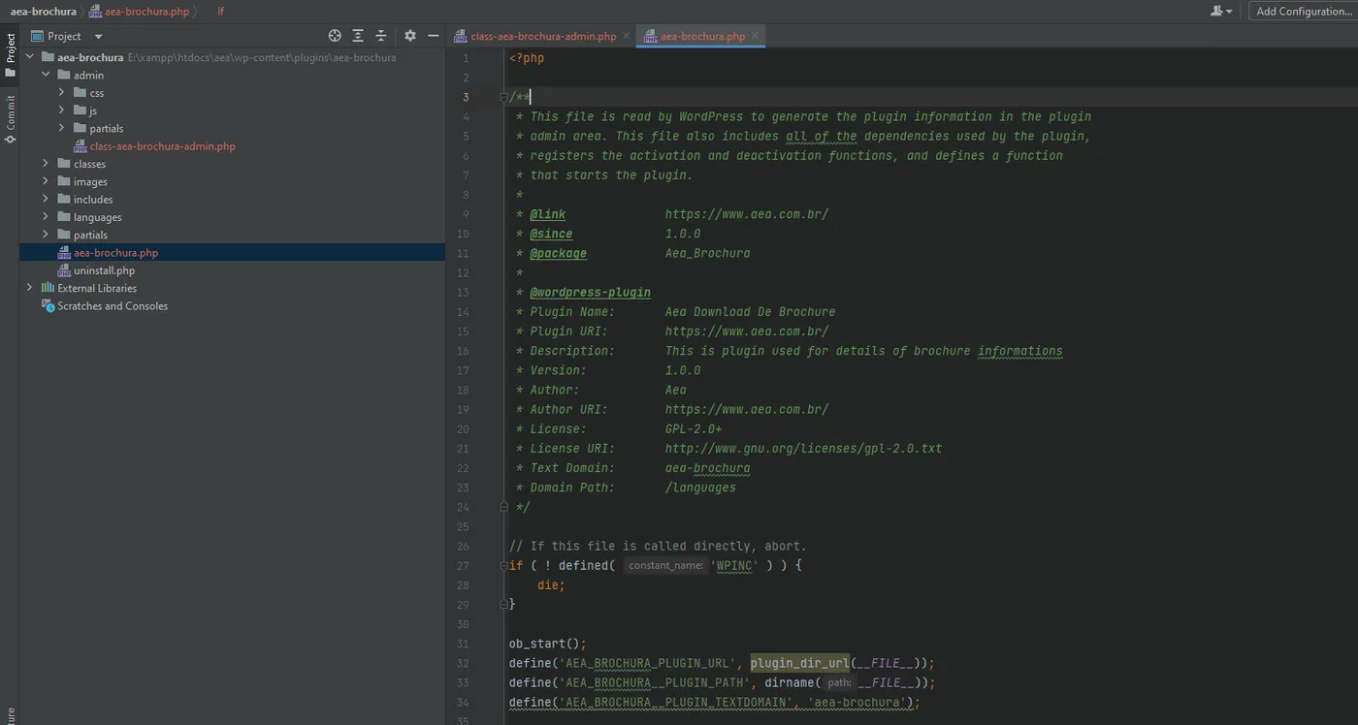The width and height of the screenshot is (1358, 725).
Task: Open the @link URL on line 9
Action: [x=747, y=214]
